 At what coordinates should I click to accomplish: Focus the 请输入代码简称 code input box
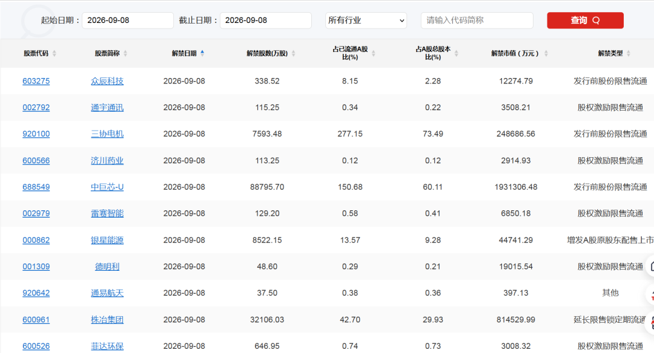pos(477,21)
